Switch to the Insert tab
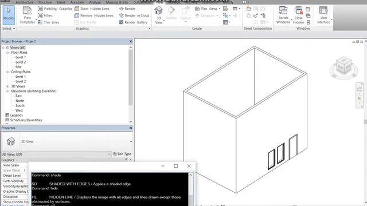This screenshot has height=206, width=367. pyautogui.click(x=61, y=2)
